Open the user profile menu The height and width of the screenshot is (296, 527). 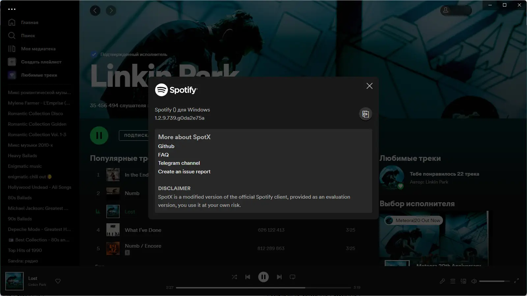(456, 11)
